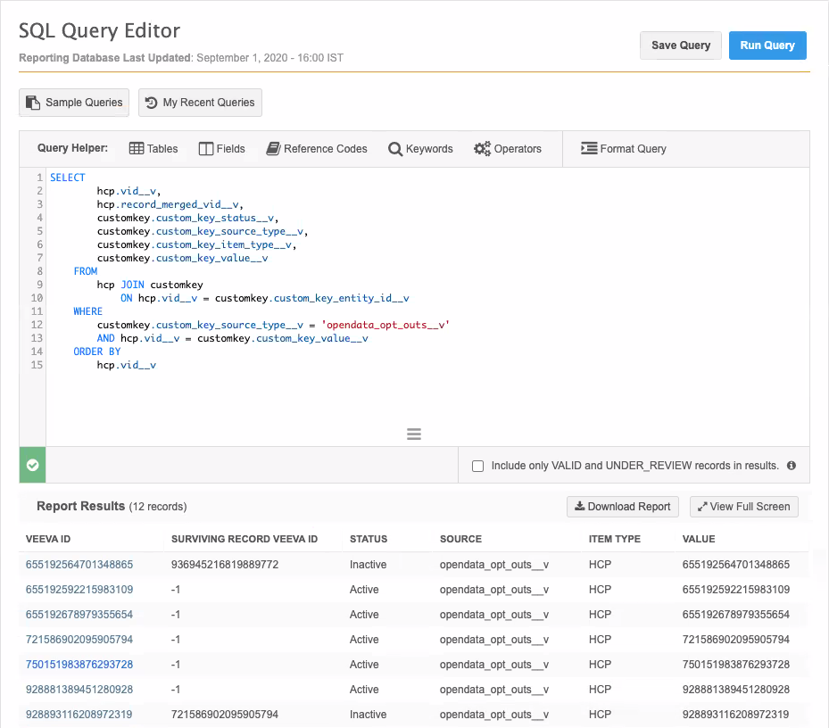The width and height of the screenshot is (829, 728).
Task: Open Reference Codes helper
Action: [x=317, y=149]
